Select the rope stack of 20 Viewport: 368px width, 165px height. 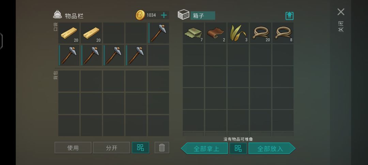[261, 33]
